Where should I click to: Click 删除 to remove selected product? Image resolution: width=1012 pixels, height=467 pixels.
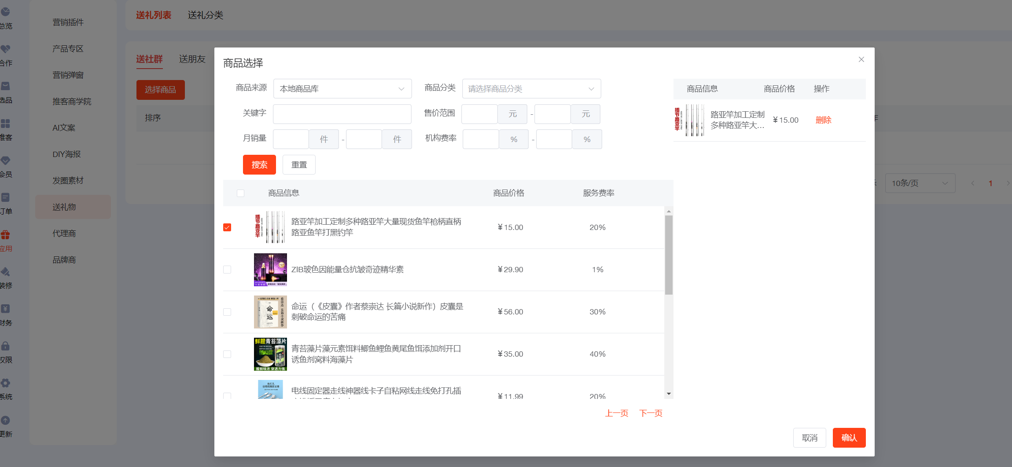tap(823, 120)
